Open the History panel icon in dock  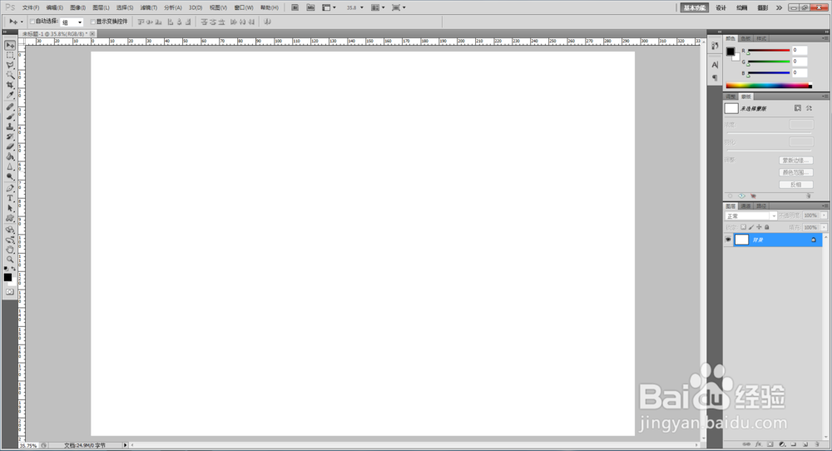715,46
